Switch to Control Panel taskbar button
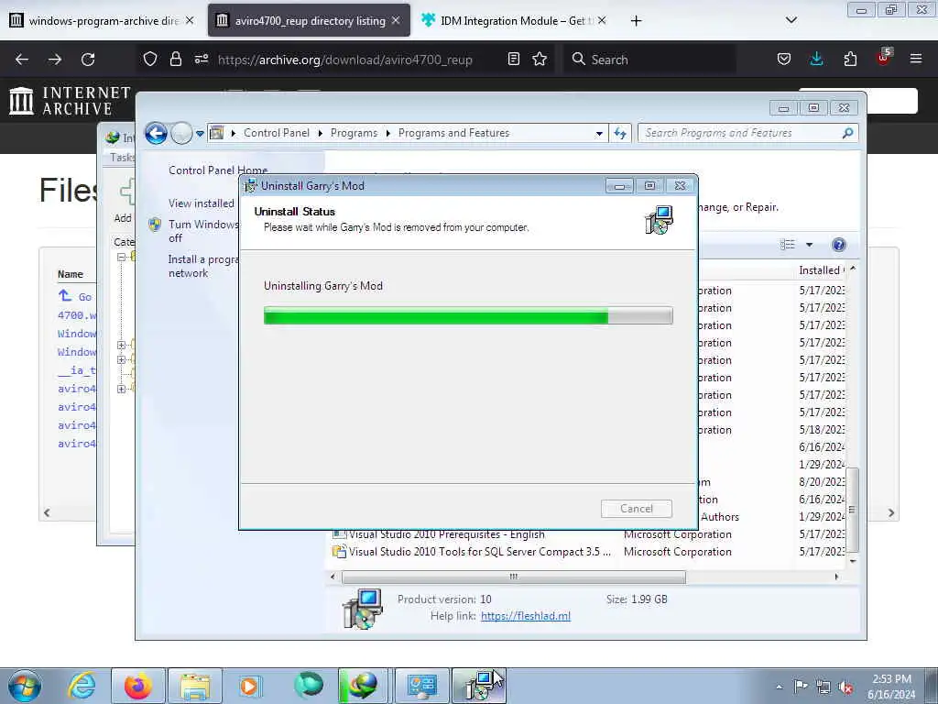Screen dimensions: 938x704 (x=421, y=686)
